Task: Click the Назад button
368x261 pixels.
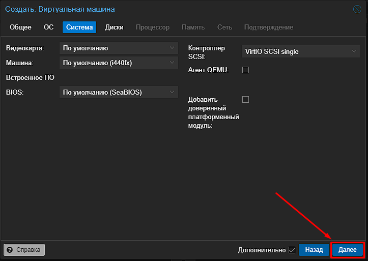Action: [314, 250]
